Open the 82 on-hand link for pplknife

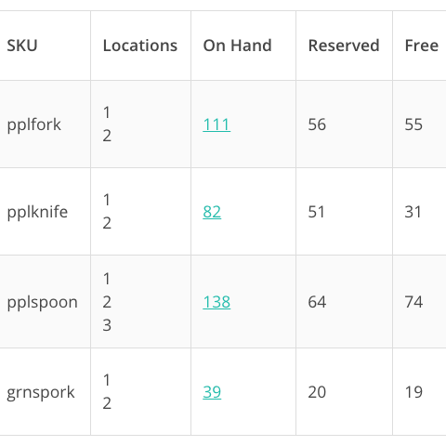pyautogui.click(x=212, y=212)
